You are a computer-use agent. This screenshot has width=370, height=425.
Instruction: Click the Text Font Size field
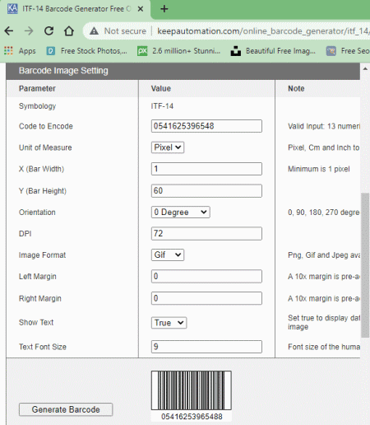(x=206, y=347)
